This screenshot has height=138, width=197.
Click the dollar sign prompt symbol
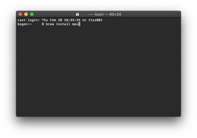[43, 24]
